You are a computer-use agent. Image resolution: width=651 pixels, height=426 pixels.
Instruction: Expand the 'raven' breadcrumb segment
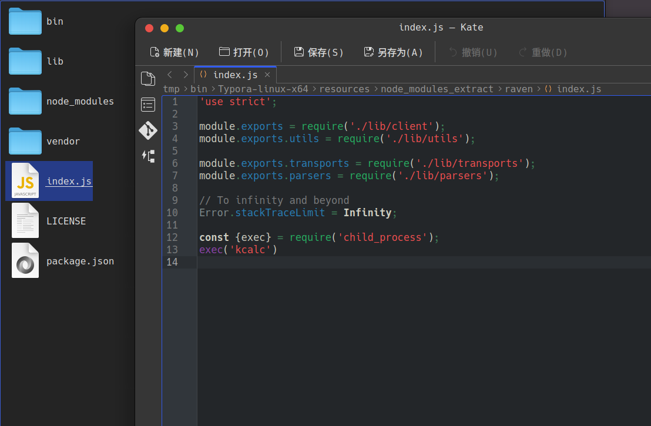pos(518,89)
